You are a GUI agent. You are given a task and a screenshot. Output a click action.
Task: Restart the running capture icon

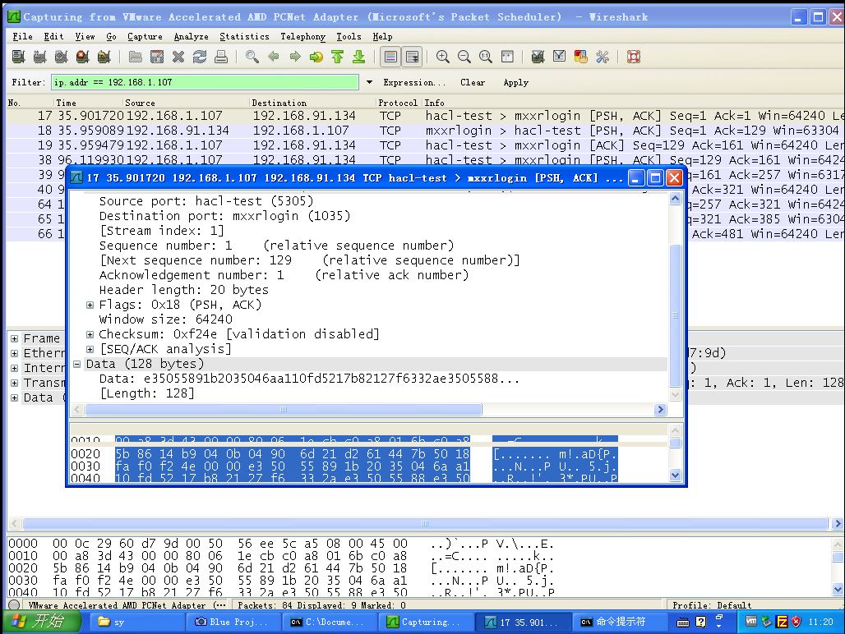(x=104, y=57)
